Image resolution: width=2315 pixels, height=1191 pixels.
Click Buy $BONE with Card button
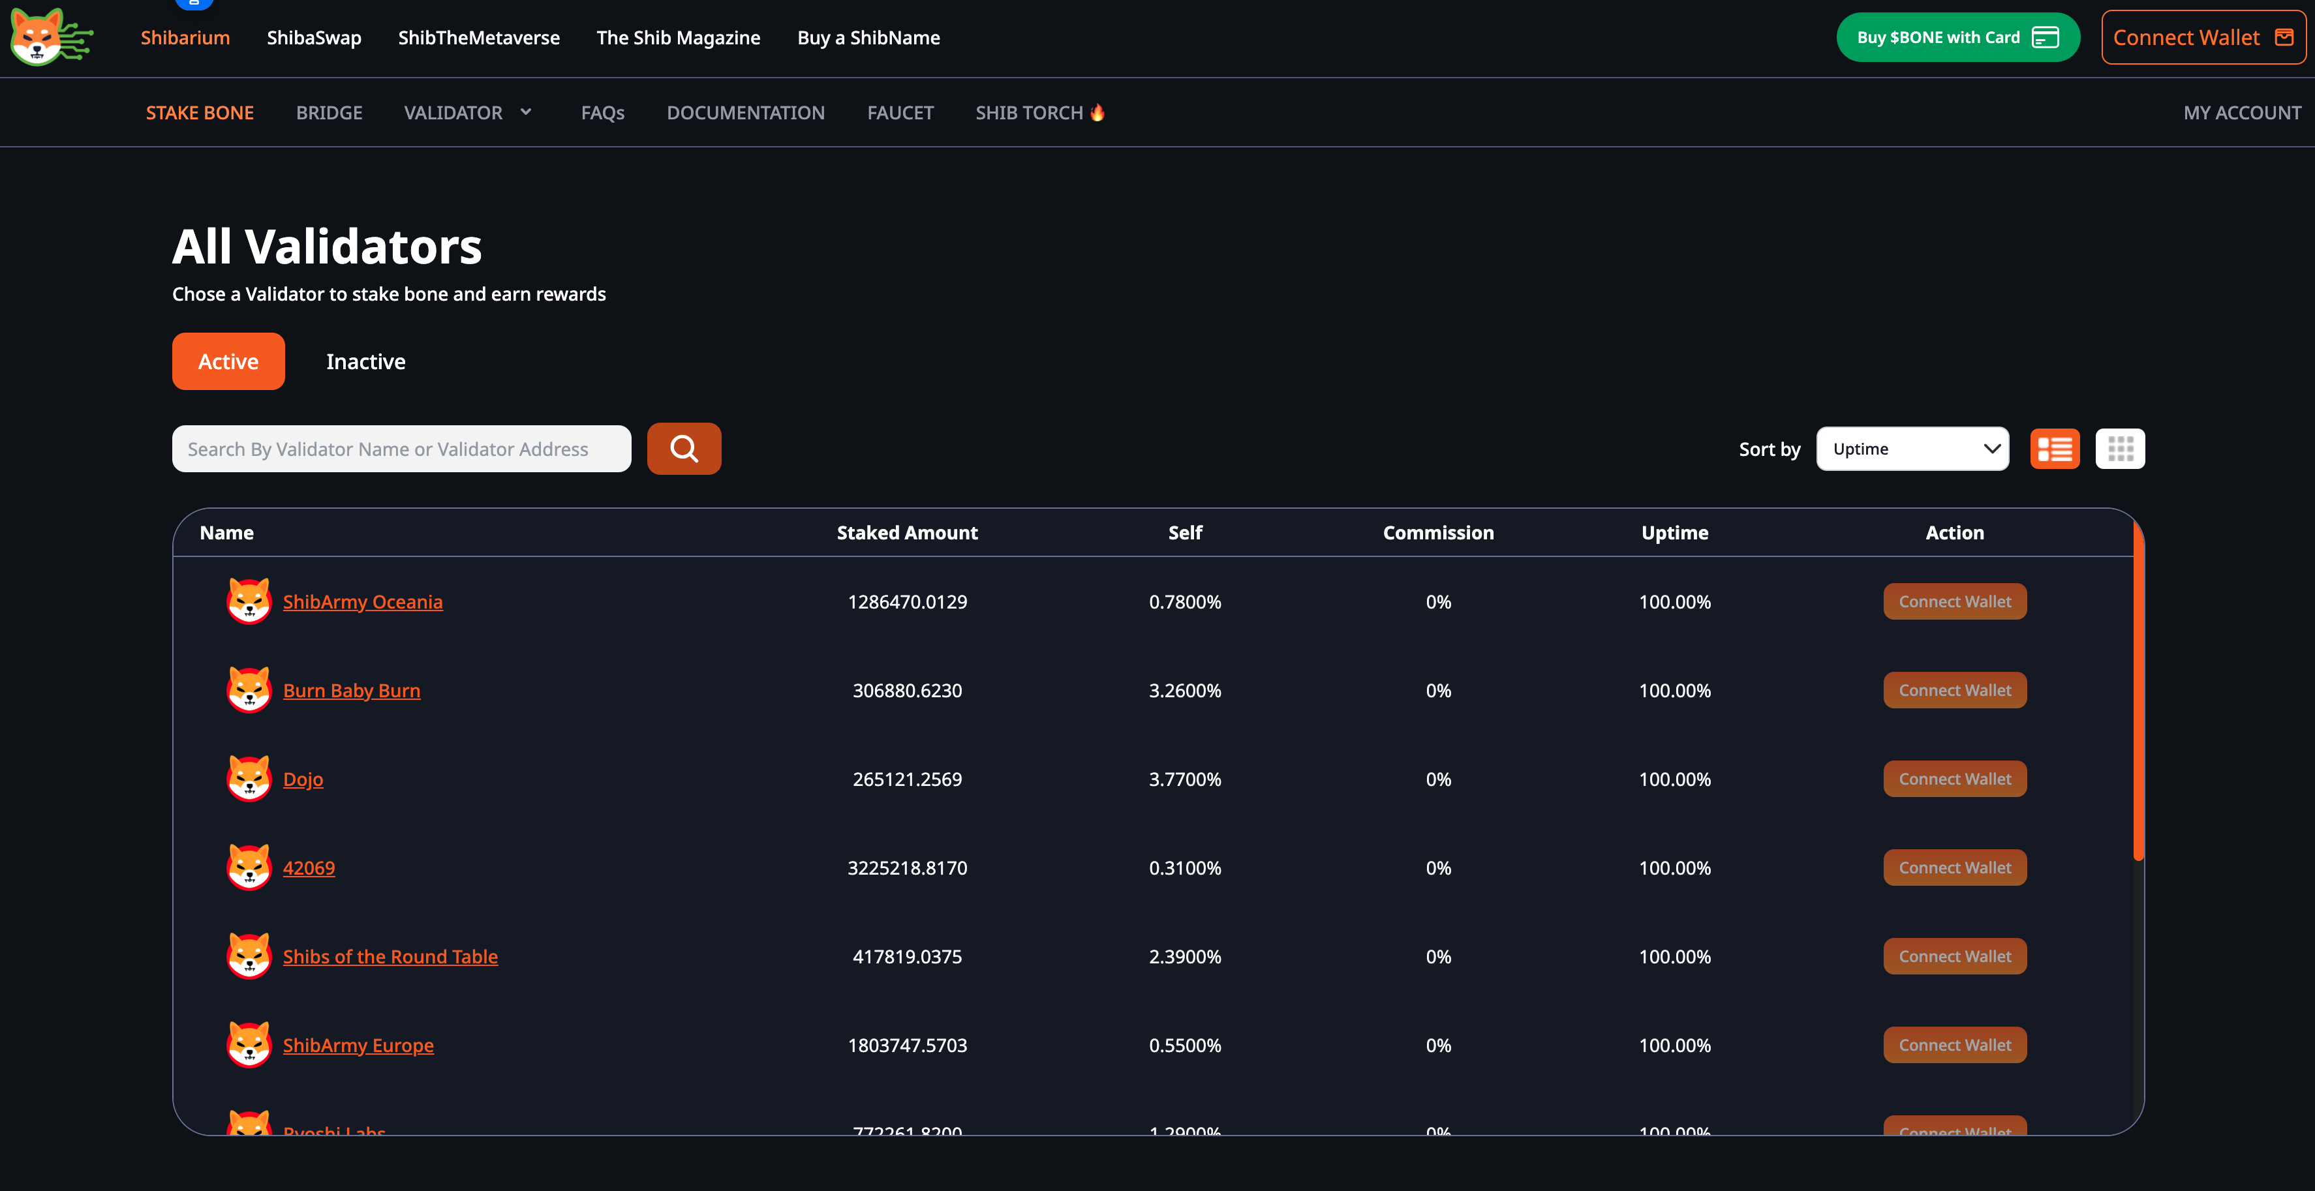(1957, 38)
